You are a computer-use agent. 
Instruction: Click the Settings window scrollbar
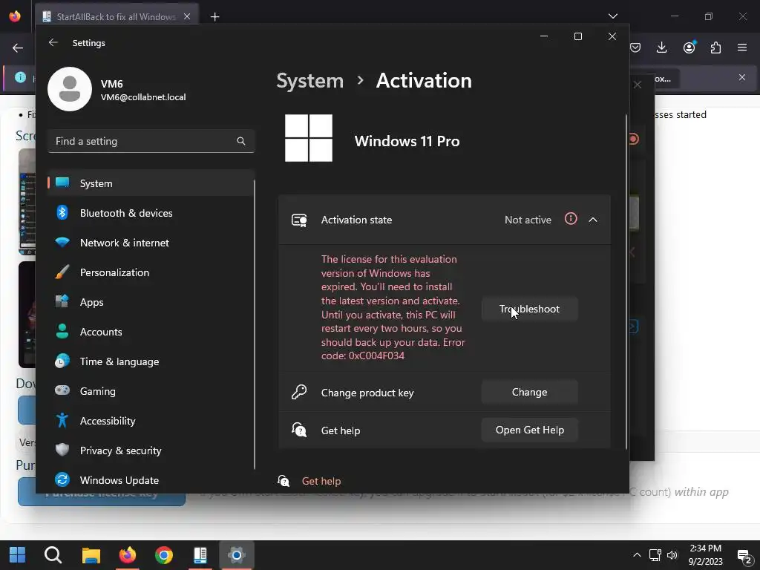point(626,282)
